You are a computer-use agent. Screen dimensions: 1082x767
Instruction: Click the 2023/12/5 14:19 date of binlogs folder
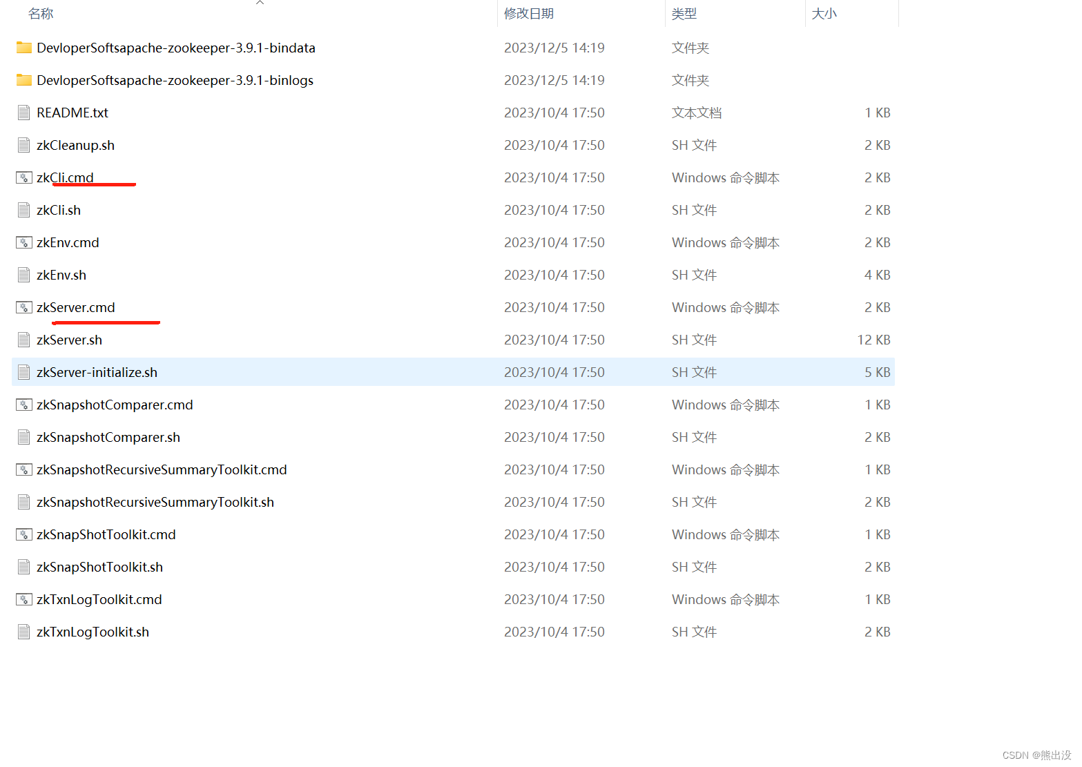(554, 80)
